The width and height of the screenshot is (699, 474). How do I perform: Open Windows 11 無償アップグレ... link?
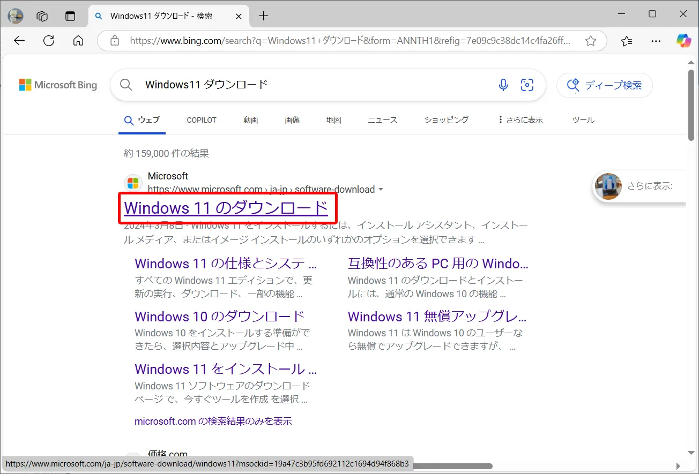tap(437, 316)
